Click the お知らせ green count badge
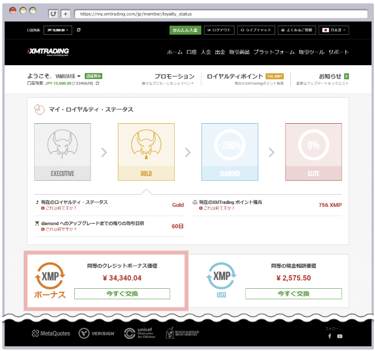 pos(347,76)
